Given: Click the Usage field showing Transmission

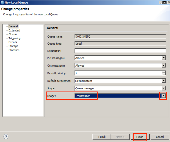Looking at the screenshot, I should pos(118,96).
